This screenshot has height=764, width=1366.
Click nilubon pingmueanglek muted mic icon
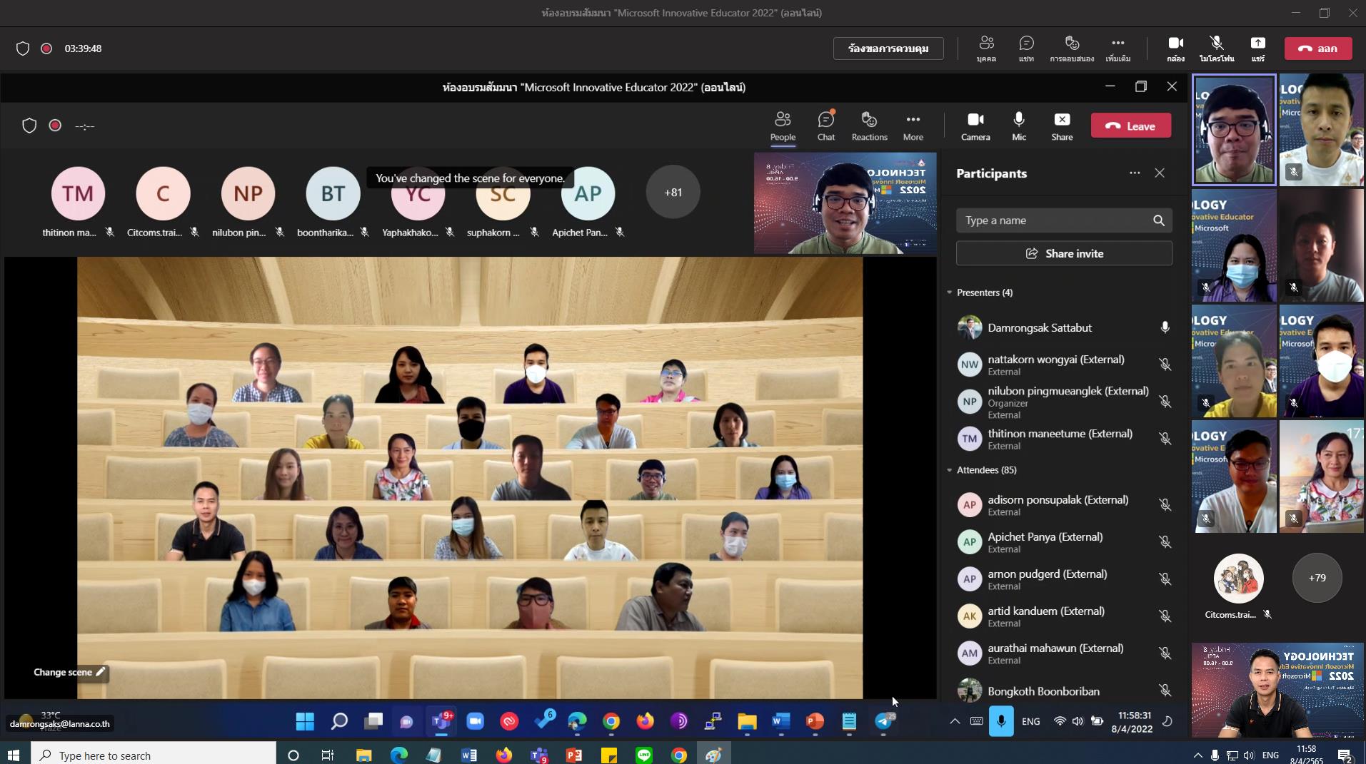pos(1165,402)
